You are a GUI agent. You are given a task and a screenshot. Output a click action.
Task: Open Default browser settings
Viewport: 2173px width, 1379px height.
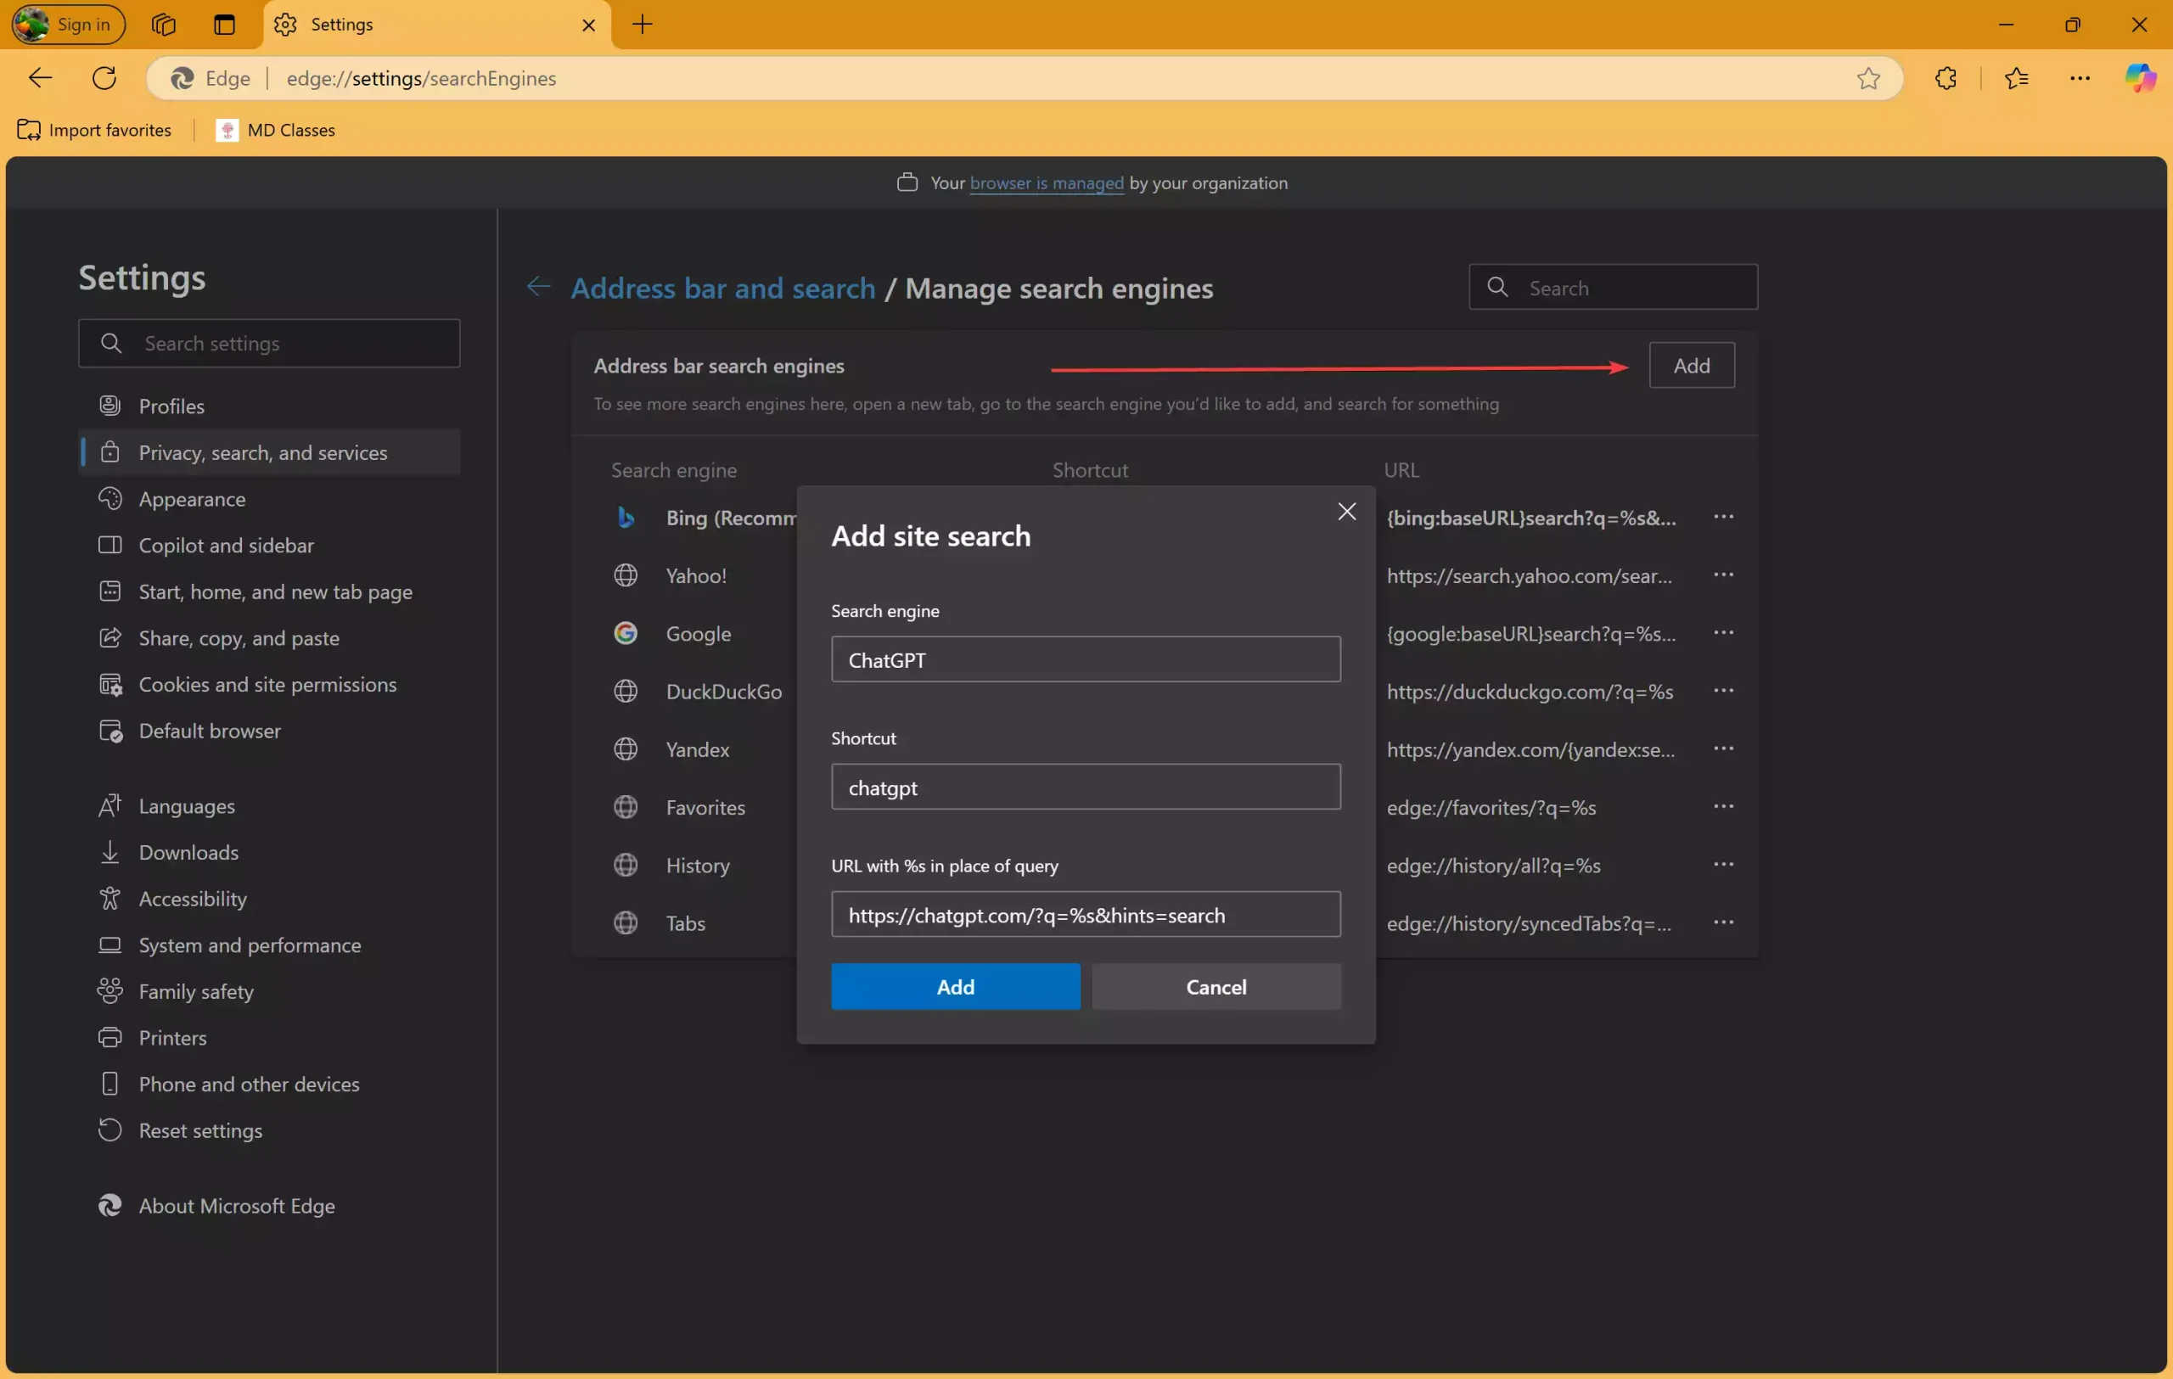pyautogui.click(x=269, y=732)
